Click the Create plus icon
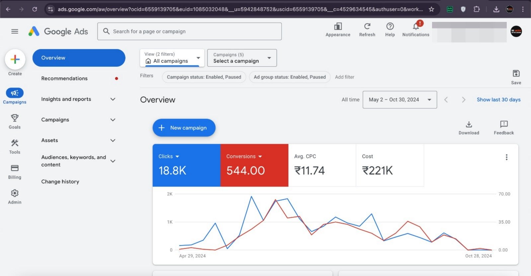The image size is (531, 276). [15, 60]
